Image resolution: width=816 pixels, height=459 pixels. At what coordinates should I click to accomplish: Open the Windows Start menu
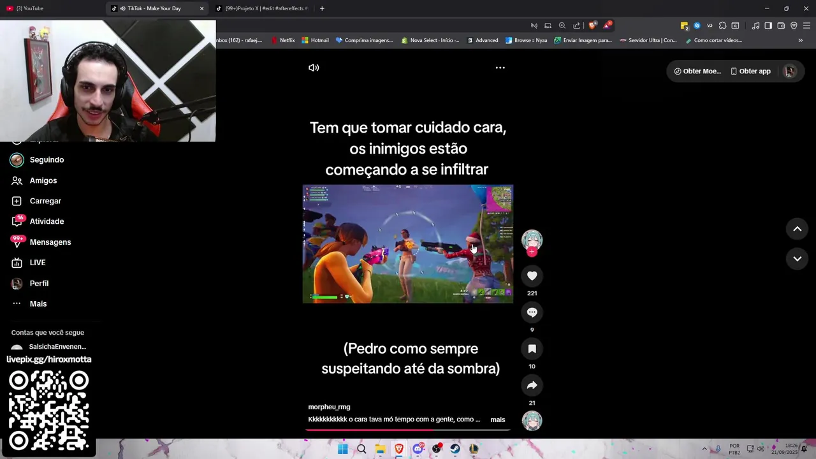pyautogui.click(x=342, y=449)
